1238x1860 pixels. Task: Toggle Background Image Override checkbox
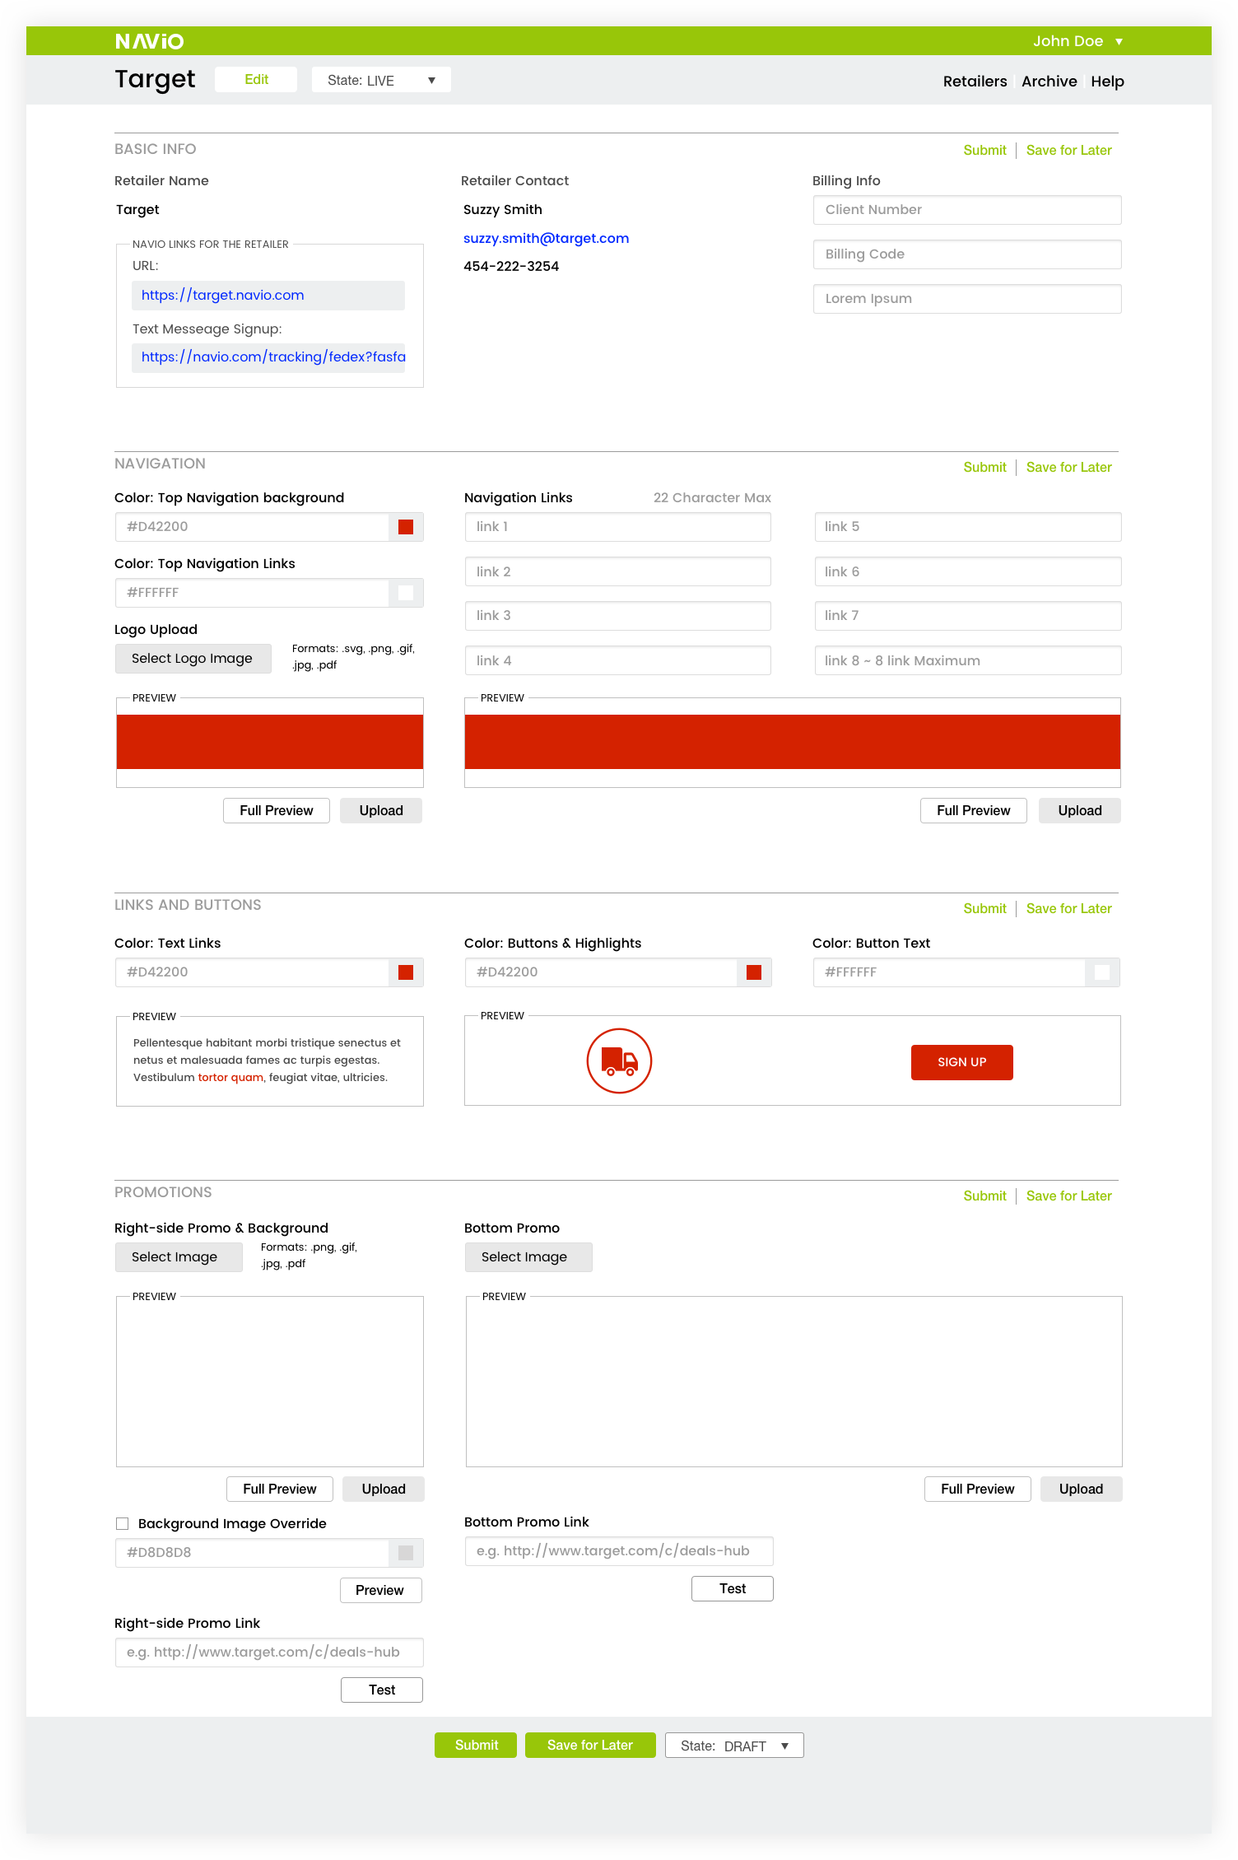122,1524
